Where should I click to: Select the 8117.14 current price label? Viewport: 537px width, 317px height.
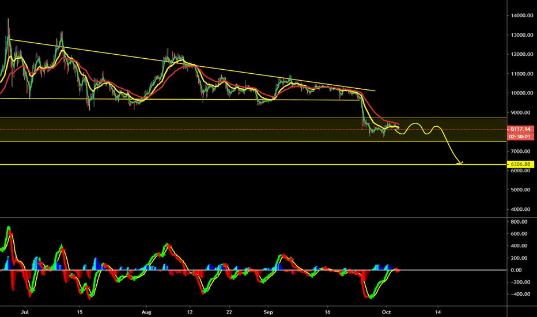click(x=520, y=129)
